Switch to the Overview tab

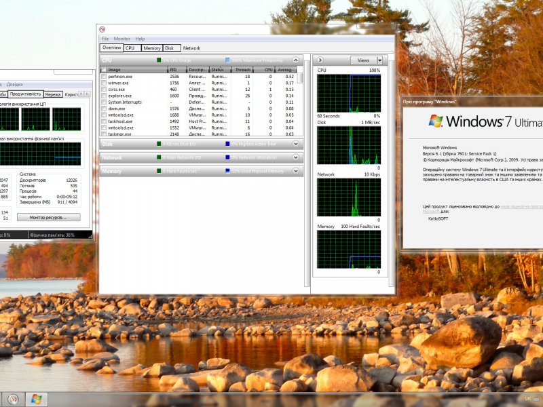[x=111, y=47]
